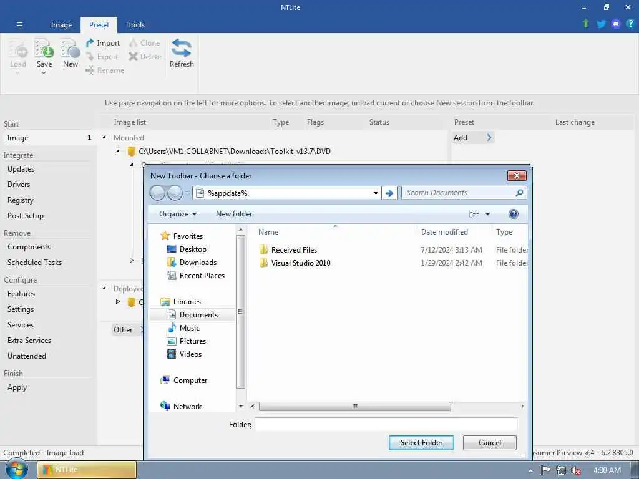Click the Select Folder button
Image resolution: width=639 pixels, height=479 pixels.
[421, 443]
